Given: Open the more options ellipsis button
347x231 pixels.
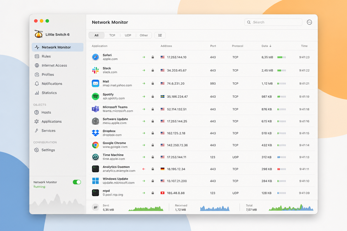Looking at the screenshot, I should point(309,22).
